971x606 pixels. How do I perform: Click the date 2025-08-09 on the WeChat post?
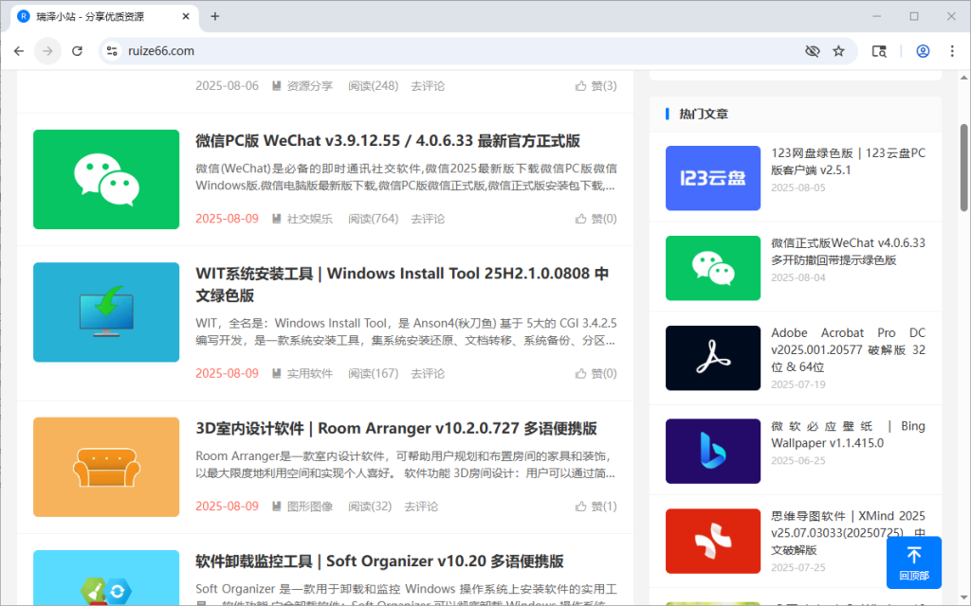point(227,219)
